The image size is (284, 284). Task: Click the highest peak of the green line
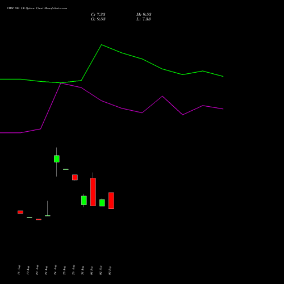coord(102,45)
